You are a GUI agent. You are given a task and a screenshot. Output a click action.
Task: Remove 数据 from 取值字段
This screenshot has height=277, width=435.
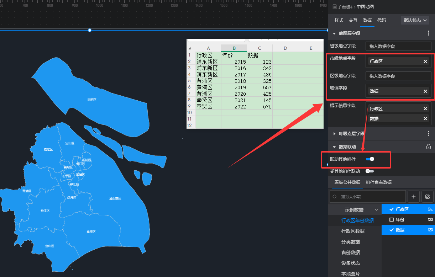[x=425, y=91]
